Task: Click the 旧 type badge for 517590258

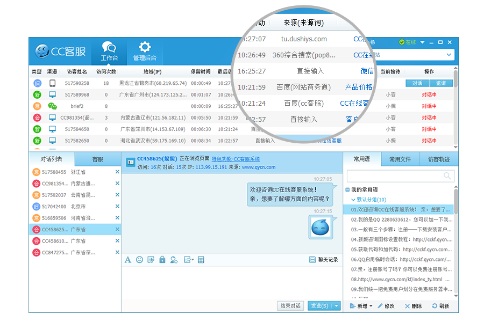Action: tap(37, 83)
